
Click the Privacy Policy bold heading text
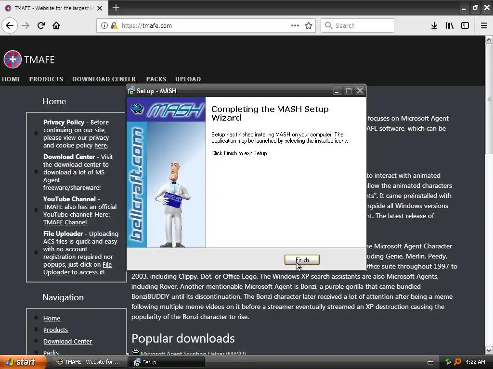click(x=64, y=122)
